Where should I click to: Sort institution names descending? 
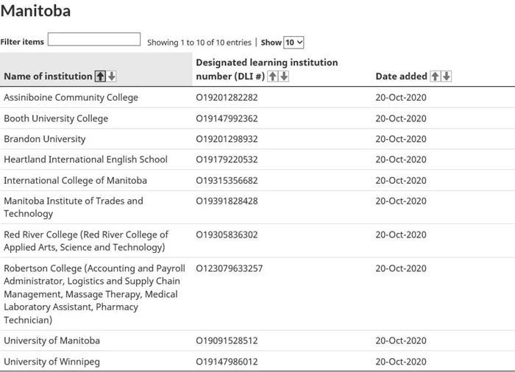(112, 76)
